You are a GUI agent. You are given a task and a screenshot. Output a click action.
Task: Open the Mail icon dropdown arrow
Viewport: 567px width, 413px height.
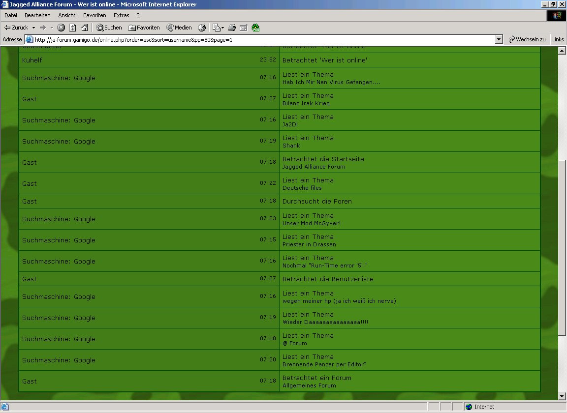pos(223,28)
